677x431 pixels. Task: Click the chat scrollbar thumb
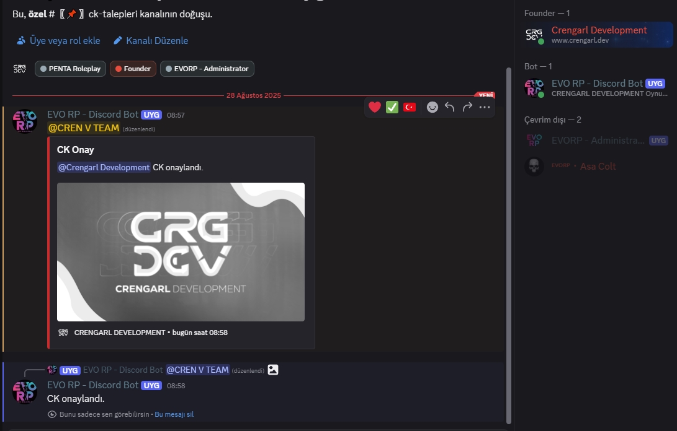509,246
